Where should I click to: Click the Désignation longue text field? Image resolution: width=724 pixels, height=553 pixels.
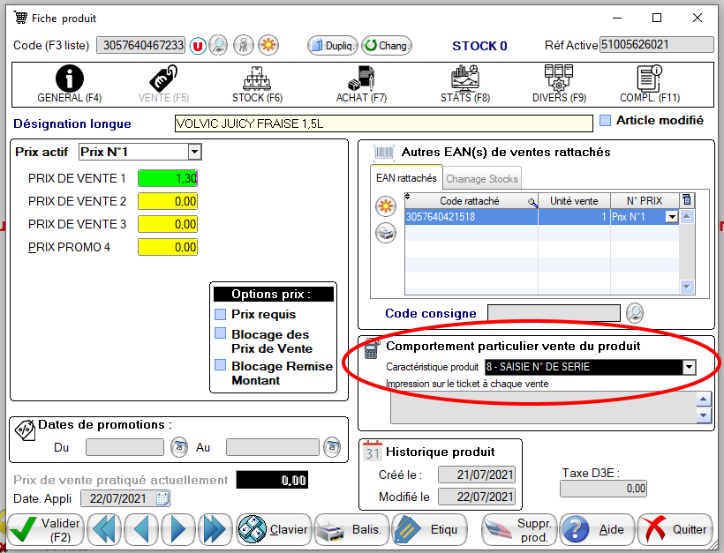pos(383,123)
